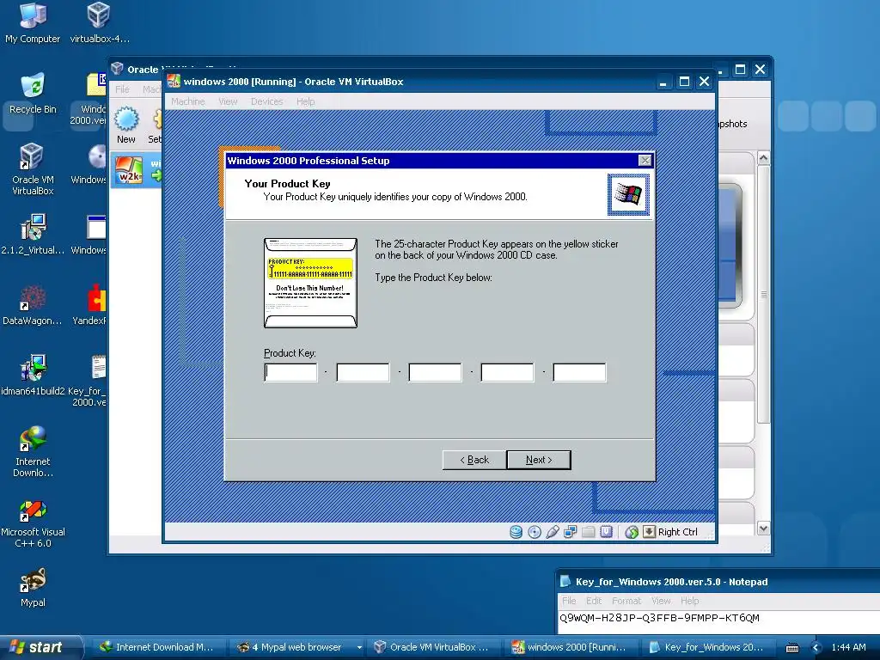Select the Key_for_ 2000 text file icon
The height and width of the screenshot is (660, 880).
pos(89,381)
